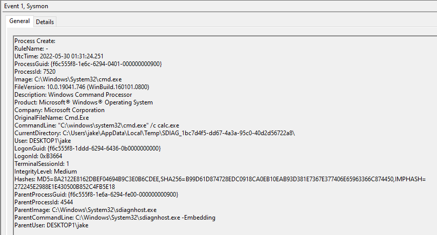Click the ParentProcessId: 4544 line

[44, 202]
